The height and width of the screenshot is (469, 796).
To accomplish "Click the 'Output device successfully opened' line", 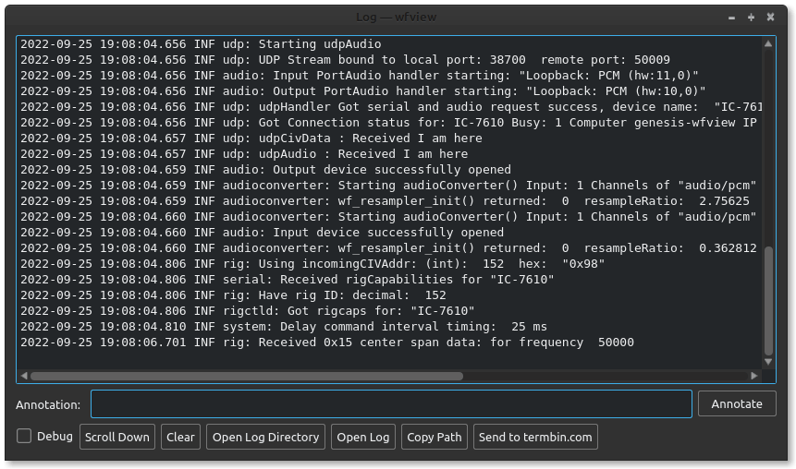I will [265, 170].
